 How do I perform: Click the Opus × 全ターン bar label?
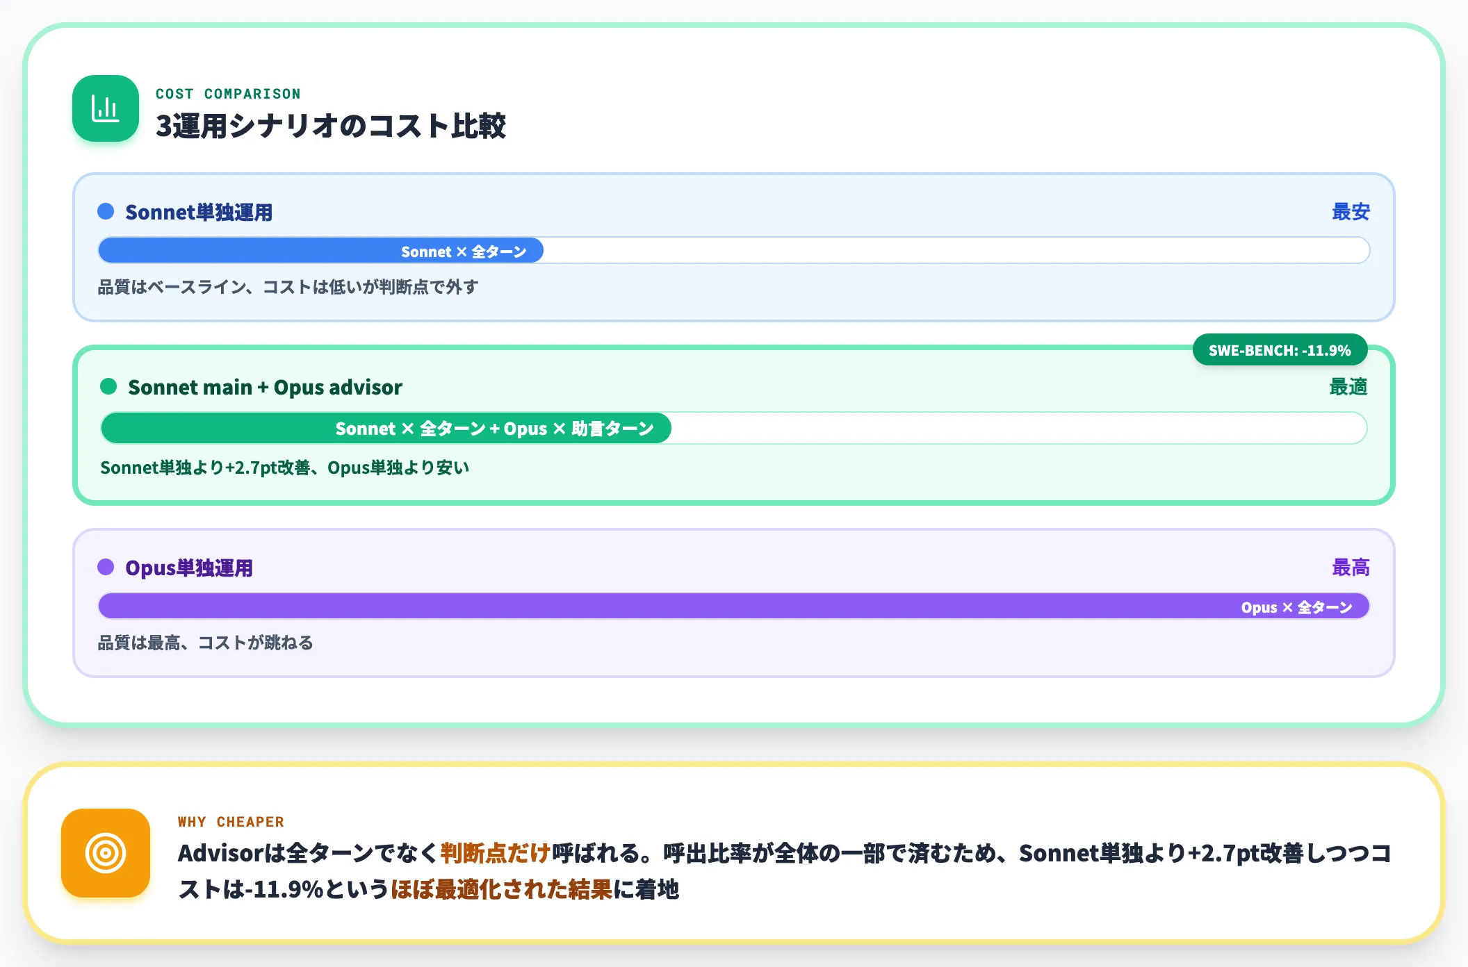(x=1297, y=607)
